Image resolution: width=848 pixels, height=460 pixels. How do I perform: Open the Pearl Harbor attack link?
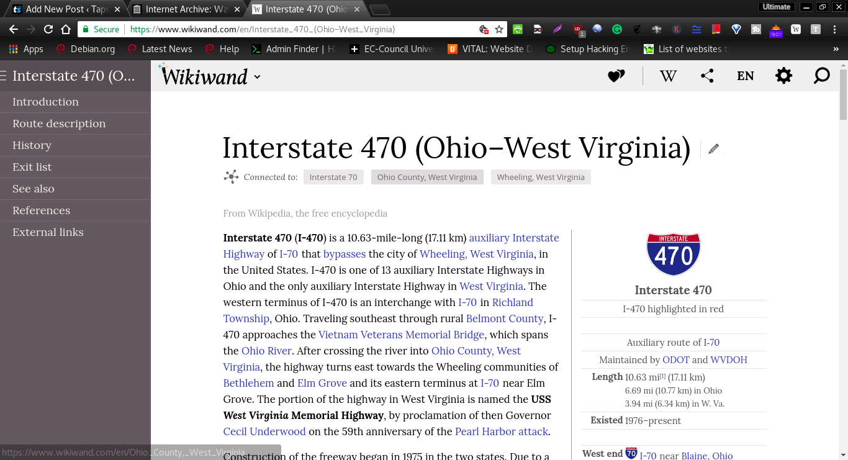[502, 431]
